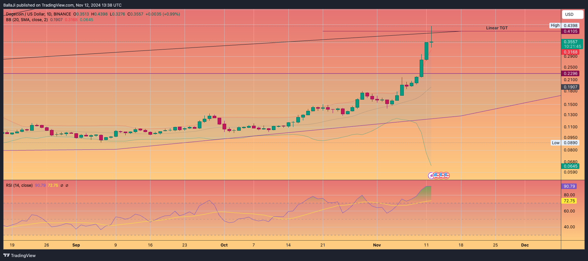Click the Oct label on time axis
This screenshot has width=588, height=261.
pyautogui.click(x=224, y=245)
